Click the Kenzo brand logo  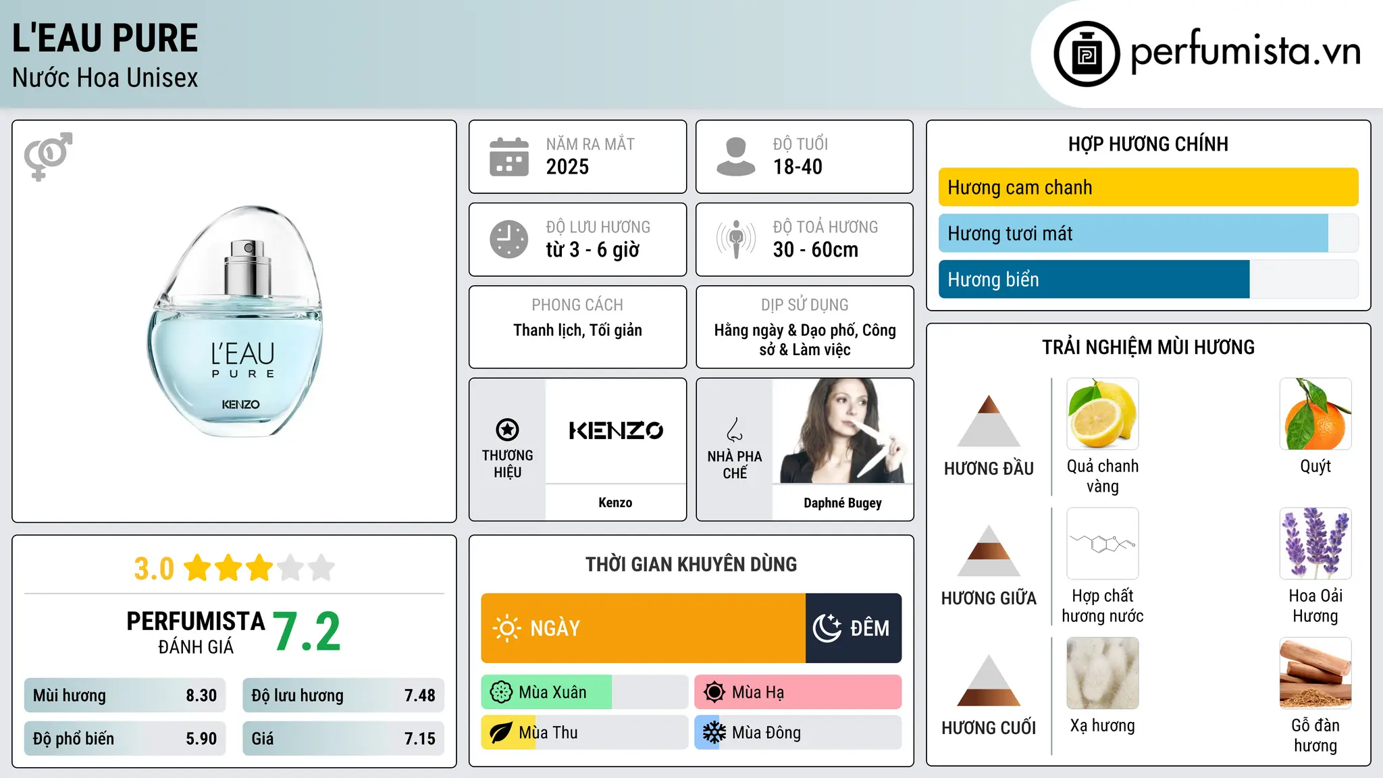616,431
